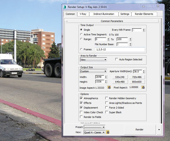
Task: Switch to the Common tab
Action: (x=70, y=14)
